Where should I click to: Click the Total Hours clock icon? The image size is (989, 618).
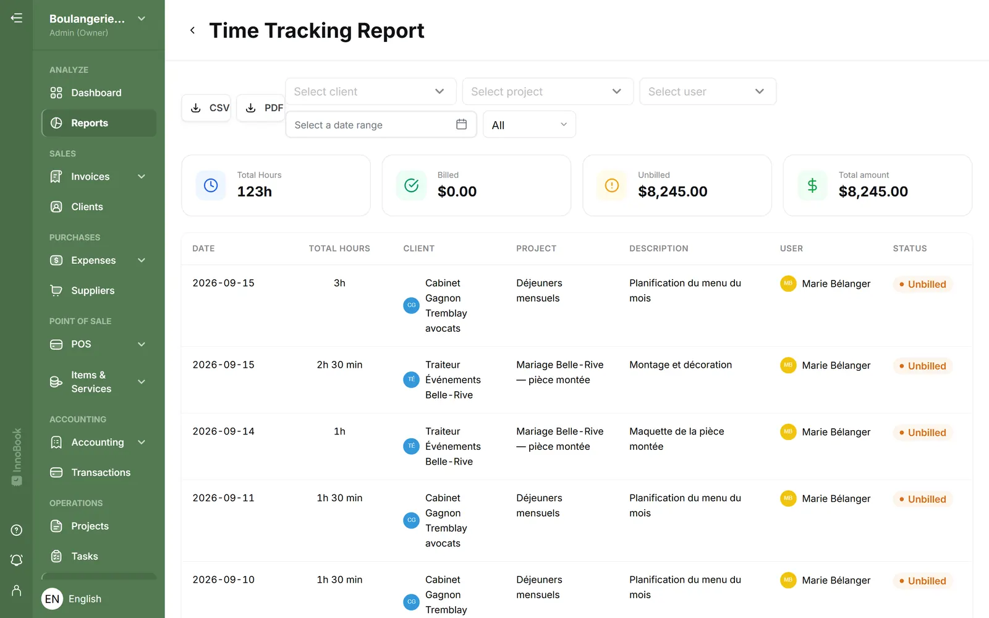click(x=211, y=185)
